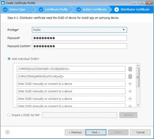Image resolution: width=154 pixels, height=139 pixels.
Task: Click the Password input field
Action: point(79,38)
